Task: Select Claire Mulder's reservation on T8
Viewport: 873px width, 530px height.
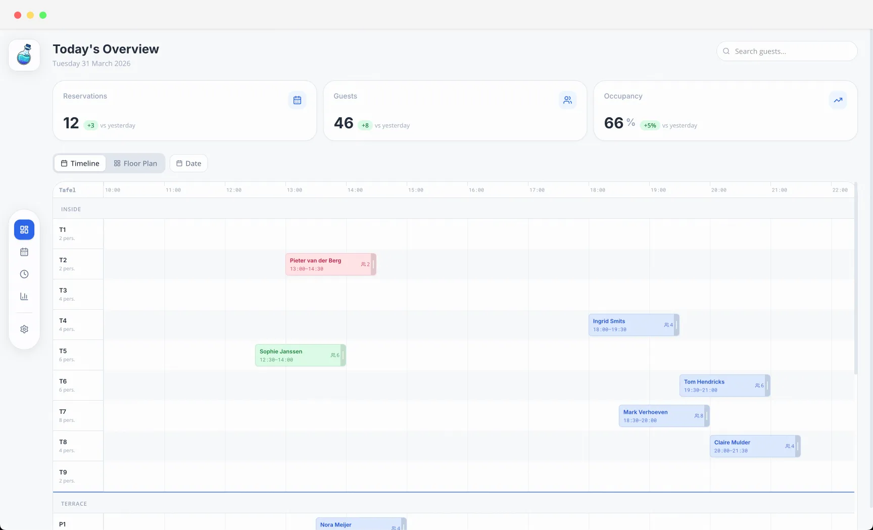Action: click(x=753, y=446)
